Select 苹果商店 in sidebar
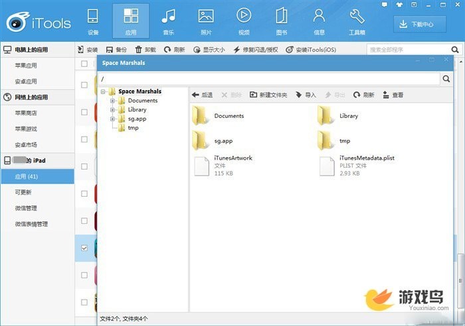This screenshot has height=326, width=465. tap(26, 113)
